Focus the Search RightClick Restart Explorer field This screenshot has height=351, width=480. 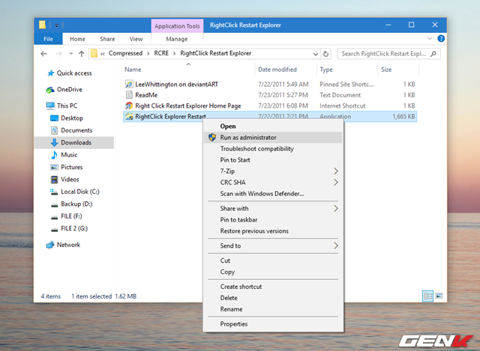tap(388, 54)
